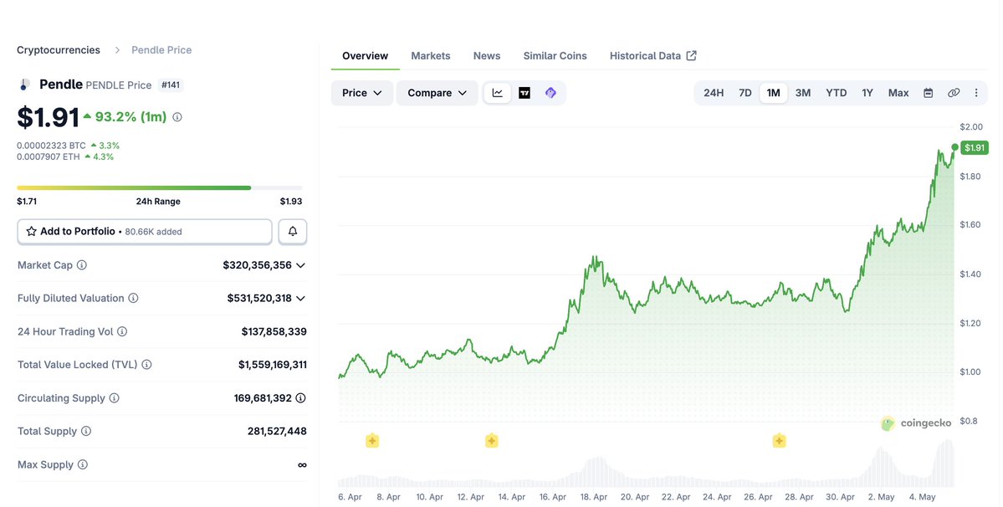Click the green $1.91 price label on chart

(x=975, y=148)
